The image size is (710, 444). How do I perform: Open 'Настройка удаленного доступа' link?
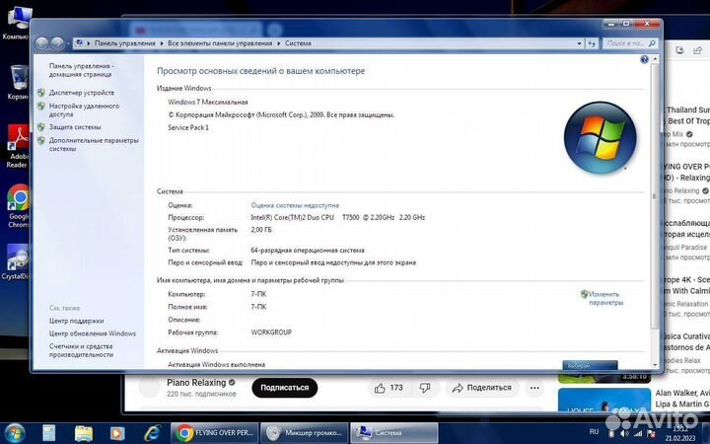click(x=84, y=111)
